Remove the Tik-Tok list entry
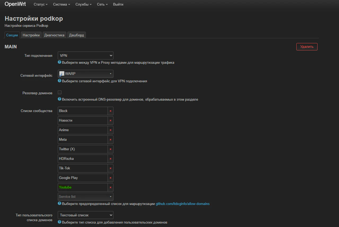The height and width of the screenshot is (227, 339). point(111,168)
